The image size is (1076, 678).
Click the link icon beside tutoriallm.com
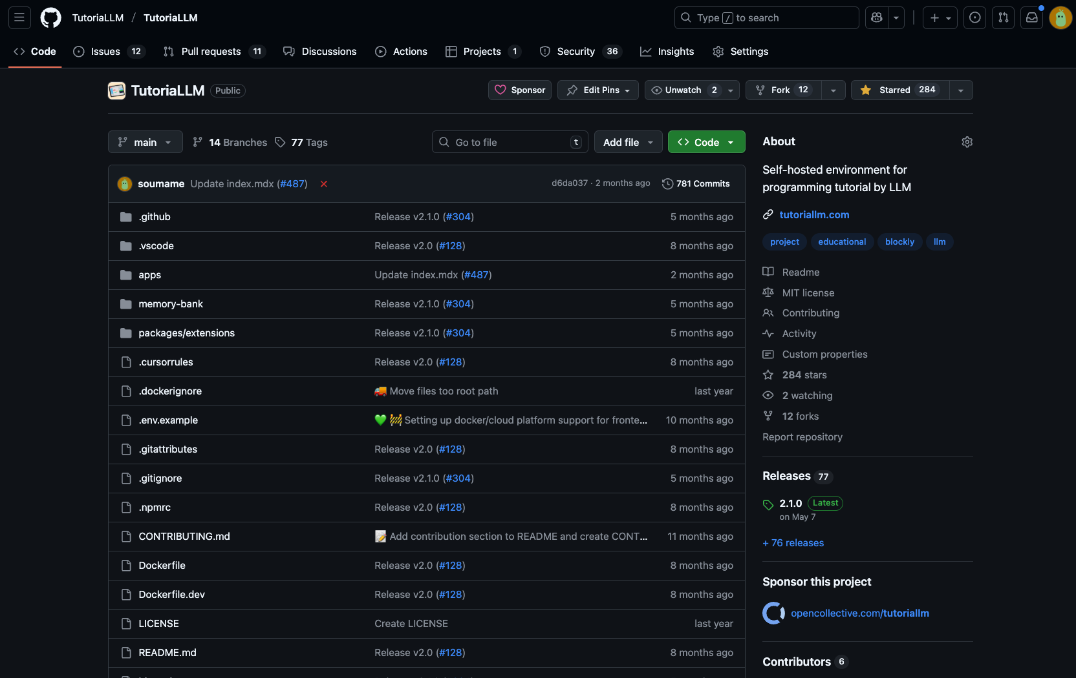click(x=768, y=214)
